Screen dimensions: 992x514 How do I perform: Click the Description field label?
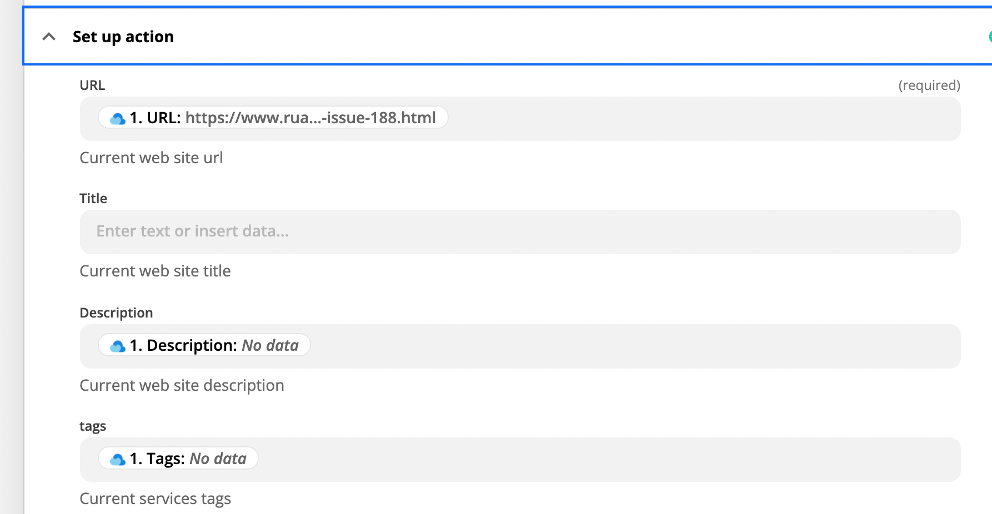click(x=116, y=313)
